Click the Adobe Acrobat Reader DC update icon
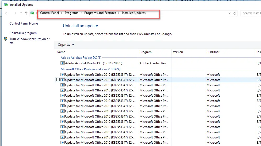Screen dimensions: 261x146 click(62, 63)
